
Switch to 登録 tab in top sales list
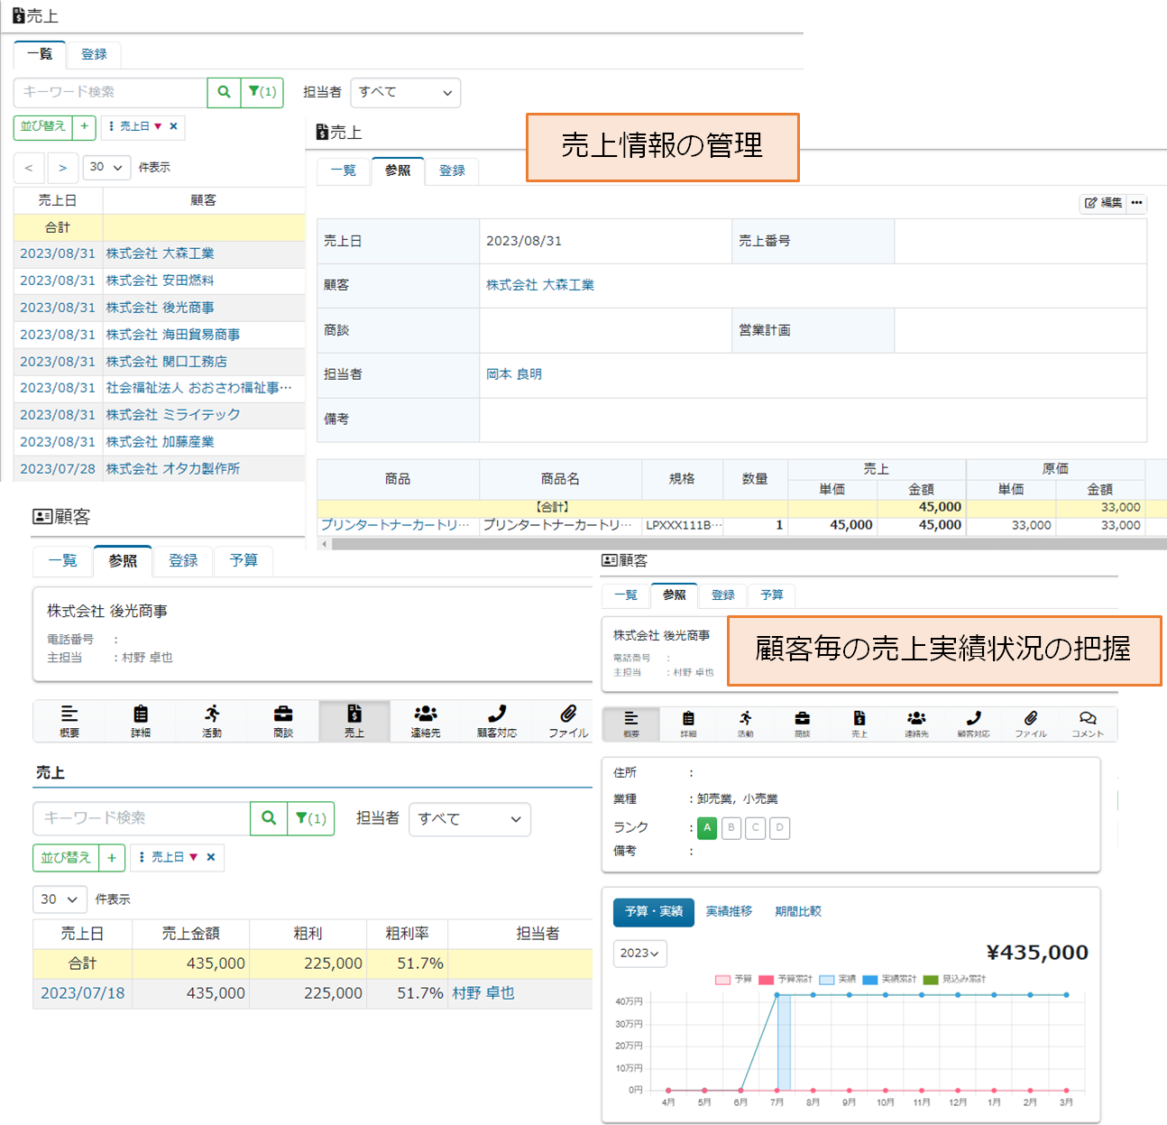click(x=94, y=54)
